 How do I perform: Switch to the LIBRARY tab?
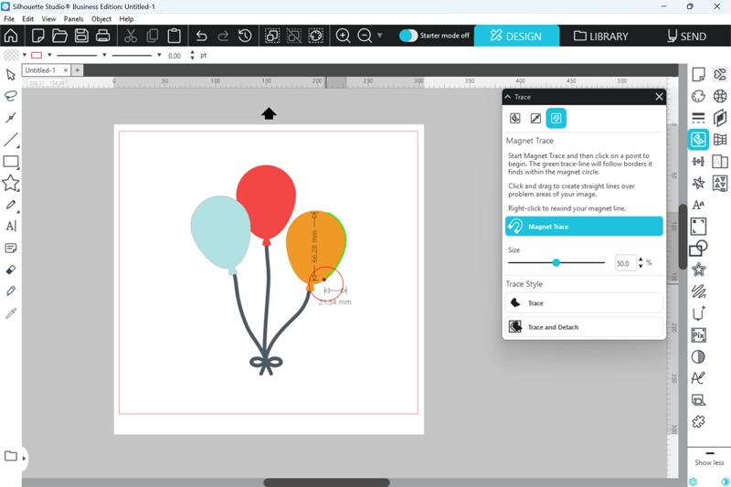click(x=601, y=36)
